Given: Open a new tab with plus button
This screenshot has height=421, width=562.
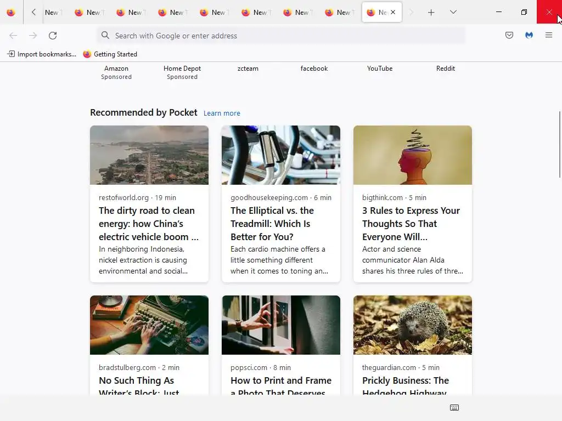Looking at the screenshot, I should tap(431, 13).
